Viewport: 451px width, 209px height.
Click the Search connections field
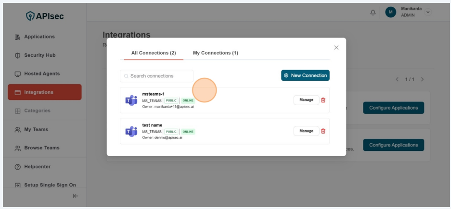pyautogui.click(x=157, y=76)
